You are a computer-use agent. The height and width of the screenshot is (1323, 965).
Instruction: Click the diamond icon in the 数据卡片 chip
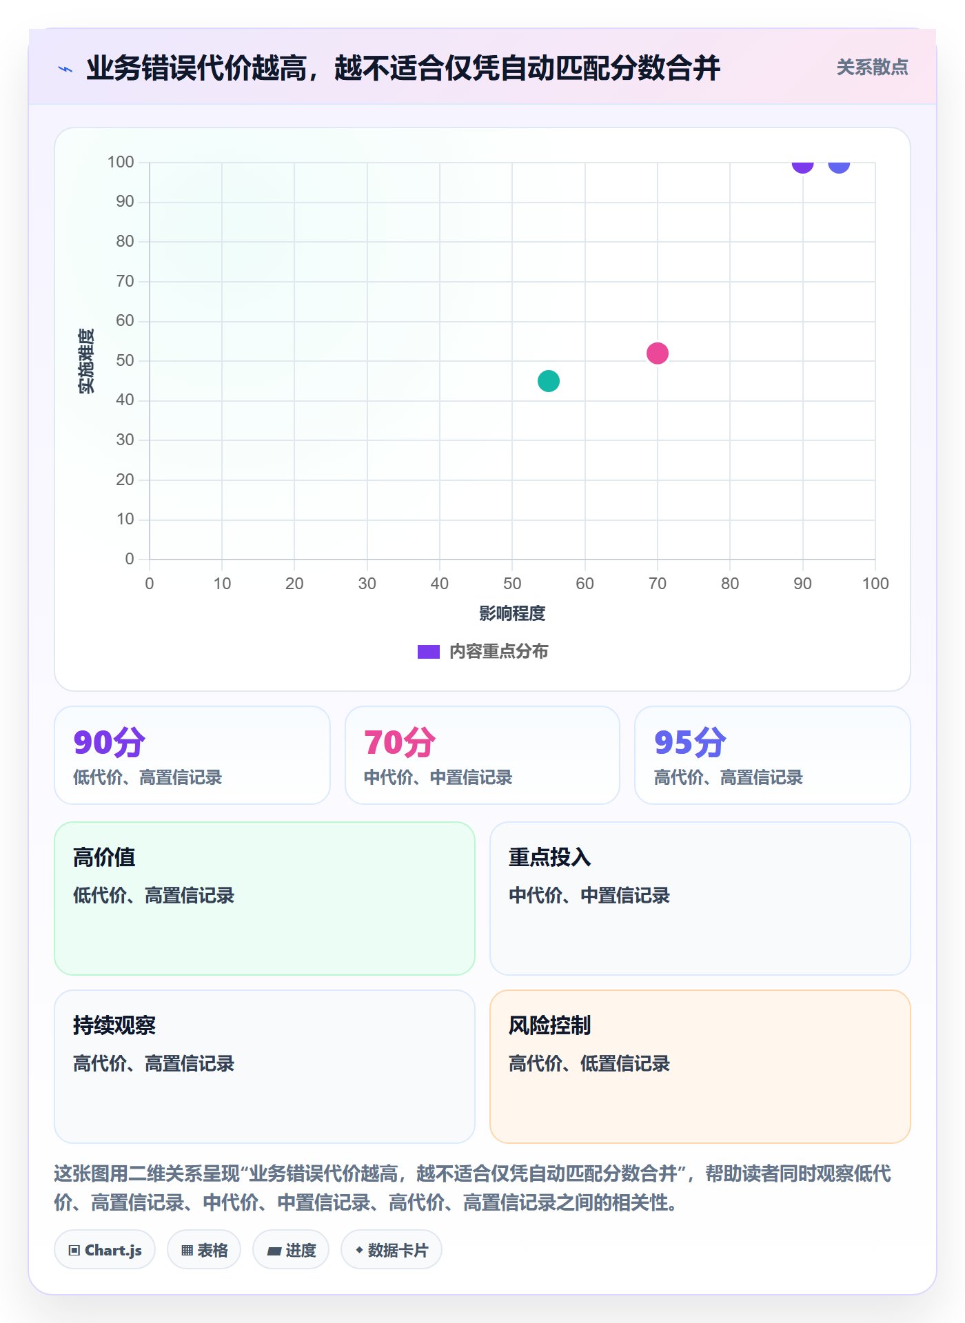[x=359, y=1250]
